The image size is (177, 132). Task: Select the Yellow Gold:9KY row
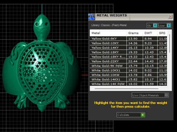pos(128,38)
